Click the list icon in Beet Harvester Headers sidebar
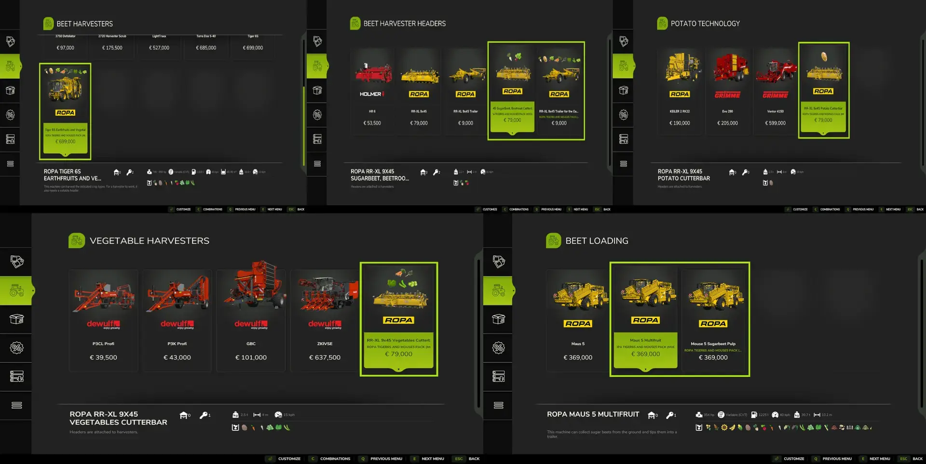This screenshot has height=464, width=926. 317,164
